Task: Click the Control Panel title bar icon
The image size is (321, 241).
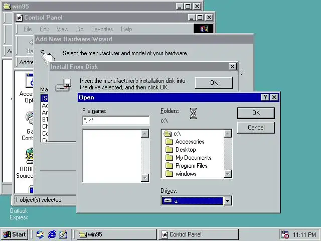Action: [19, 18]
